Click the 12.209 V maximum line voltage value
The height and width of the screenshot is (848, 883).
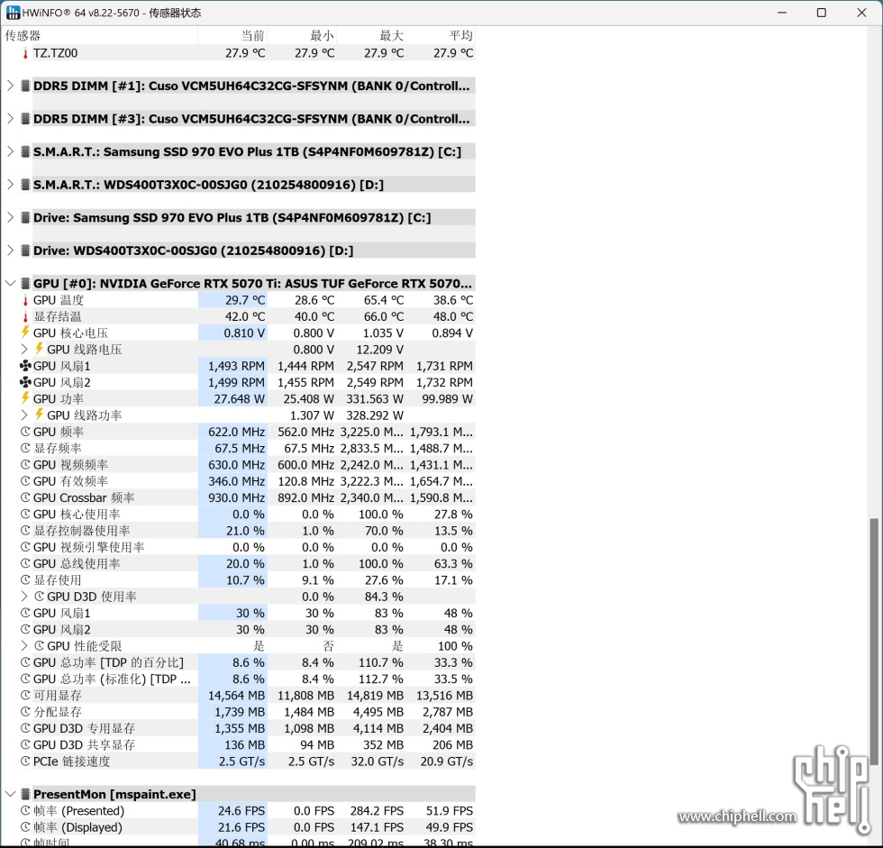(x=379, y=349)
